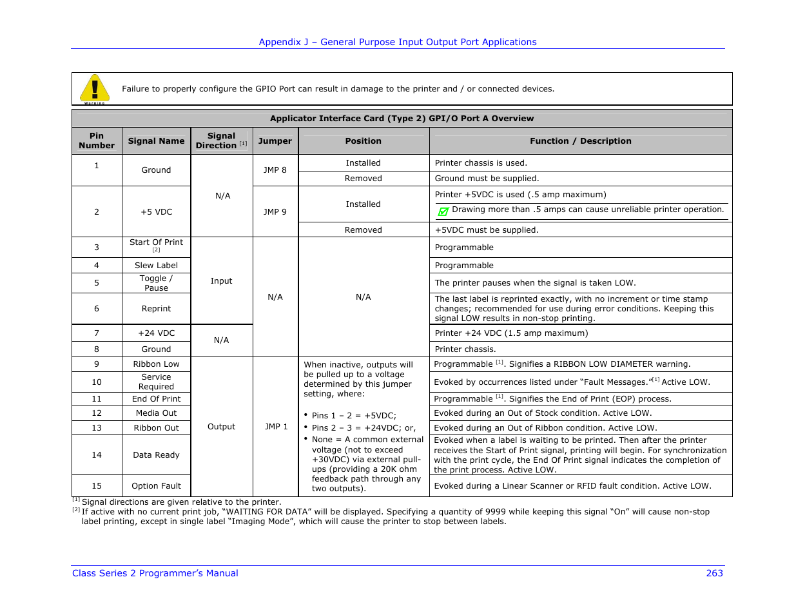Screen dimensions: 796x615
Task: Select 'Printer +5VDC is used (.5 amp maximum)' text
Action: tap(521, 195)
